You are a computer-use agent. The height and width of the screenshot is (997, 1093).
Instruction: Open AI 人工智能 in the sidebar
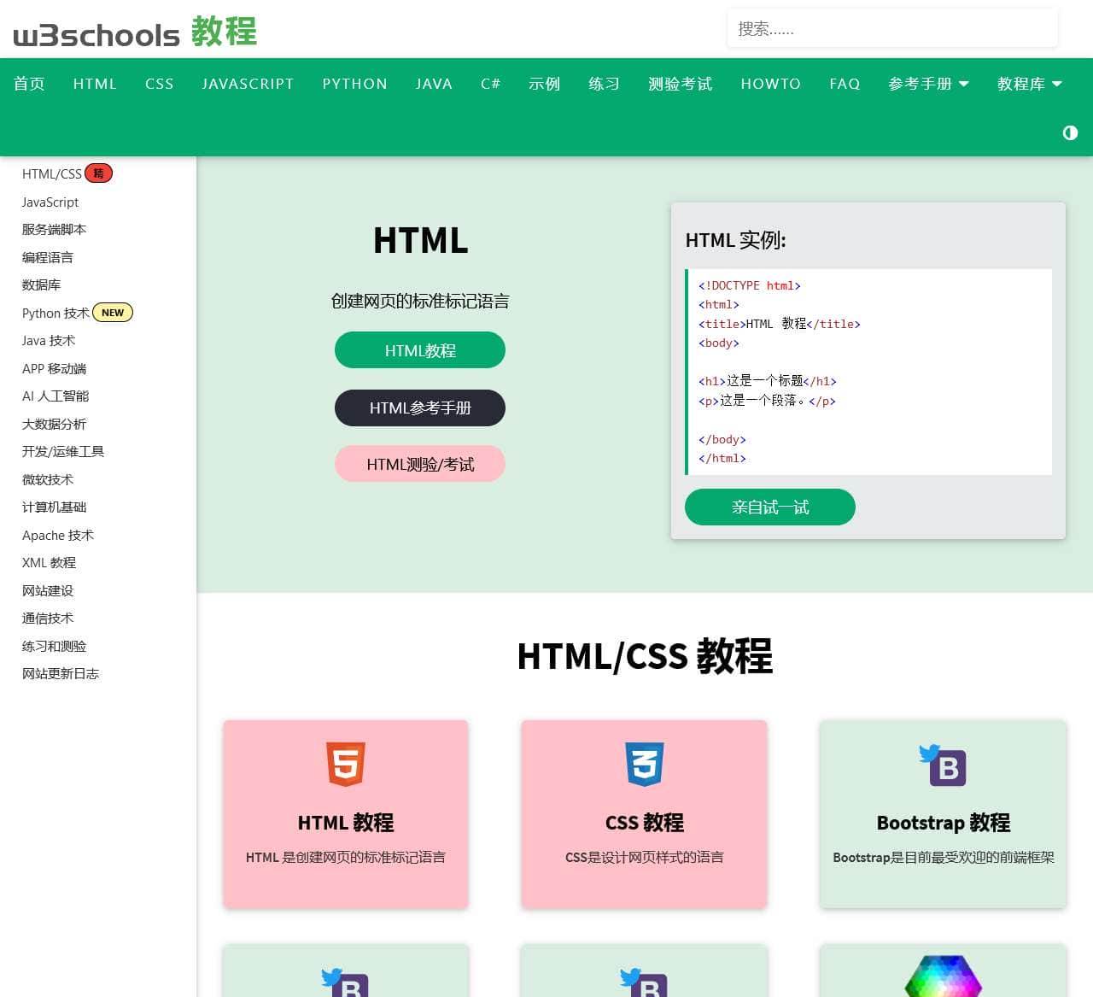56,396
